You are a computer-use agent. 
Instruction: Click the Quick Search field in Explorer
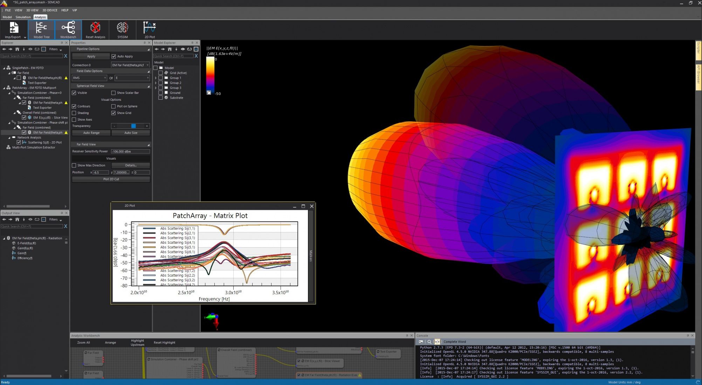(32, 56)
